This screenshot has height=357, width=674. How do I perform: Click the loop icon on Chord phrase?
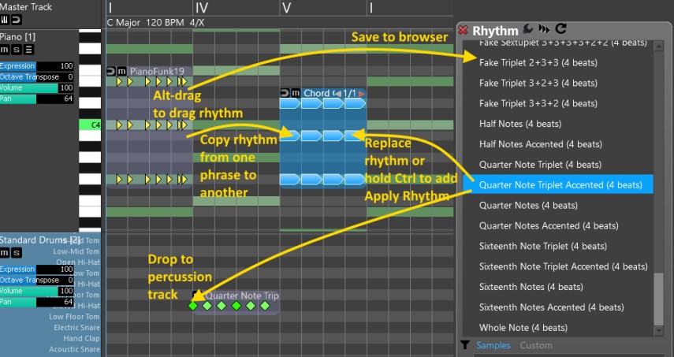[286, 93]
